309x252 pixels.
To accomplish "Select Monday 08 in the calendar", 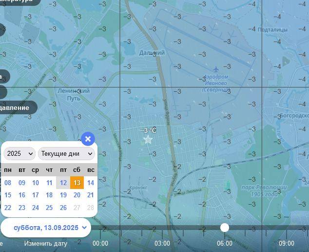I will pos(8,183).
